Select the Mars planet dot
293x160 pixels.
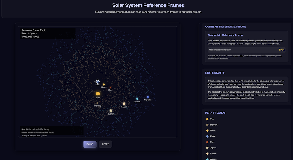click(110, 88)
